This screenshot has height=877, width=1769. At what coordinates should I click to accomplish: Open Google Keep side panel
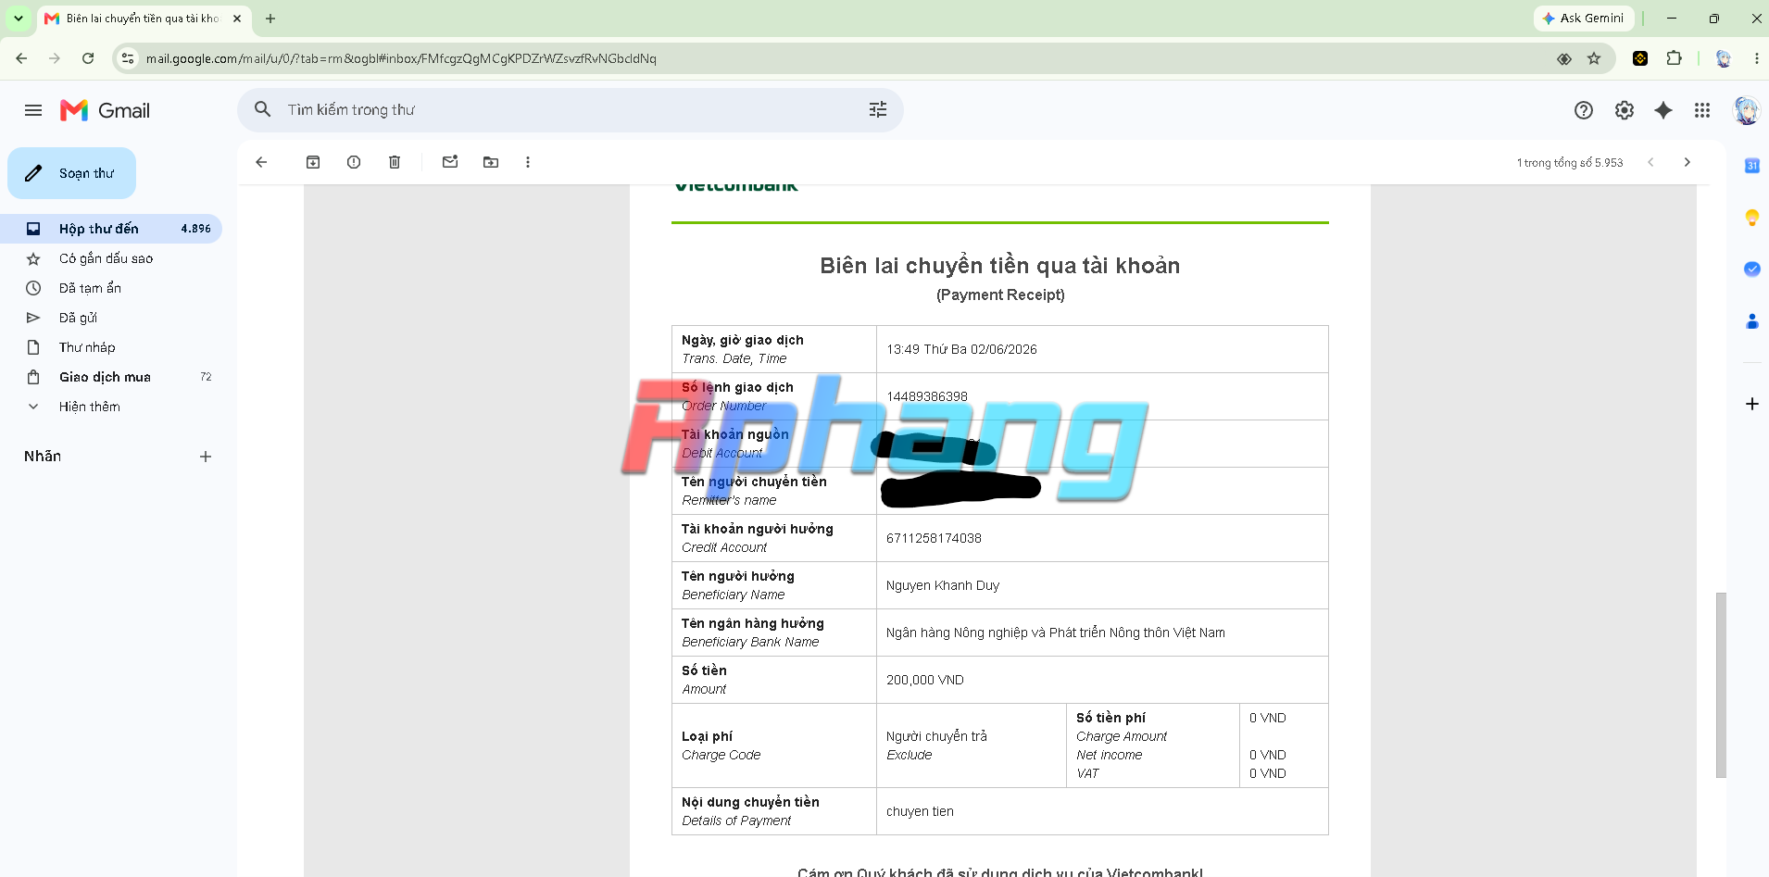click(x=1752, y=218)
